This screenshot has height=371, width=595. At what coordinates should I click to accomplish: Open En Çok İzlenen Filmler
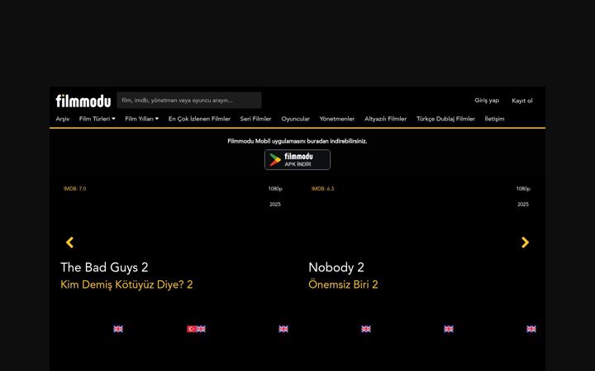pos(200,119)
